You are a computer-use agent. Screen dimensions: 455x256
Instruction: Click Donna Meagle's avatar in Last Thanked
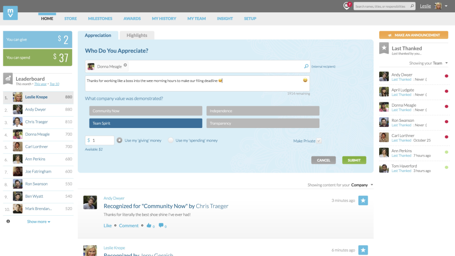pyautogui.click(x=384, y=107)
